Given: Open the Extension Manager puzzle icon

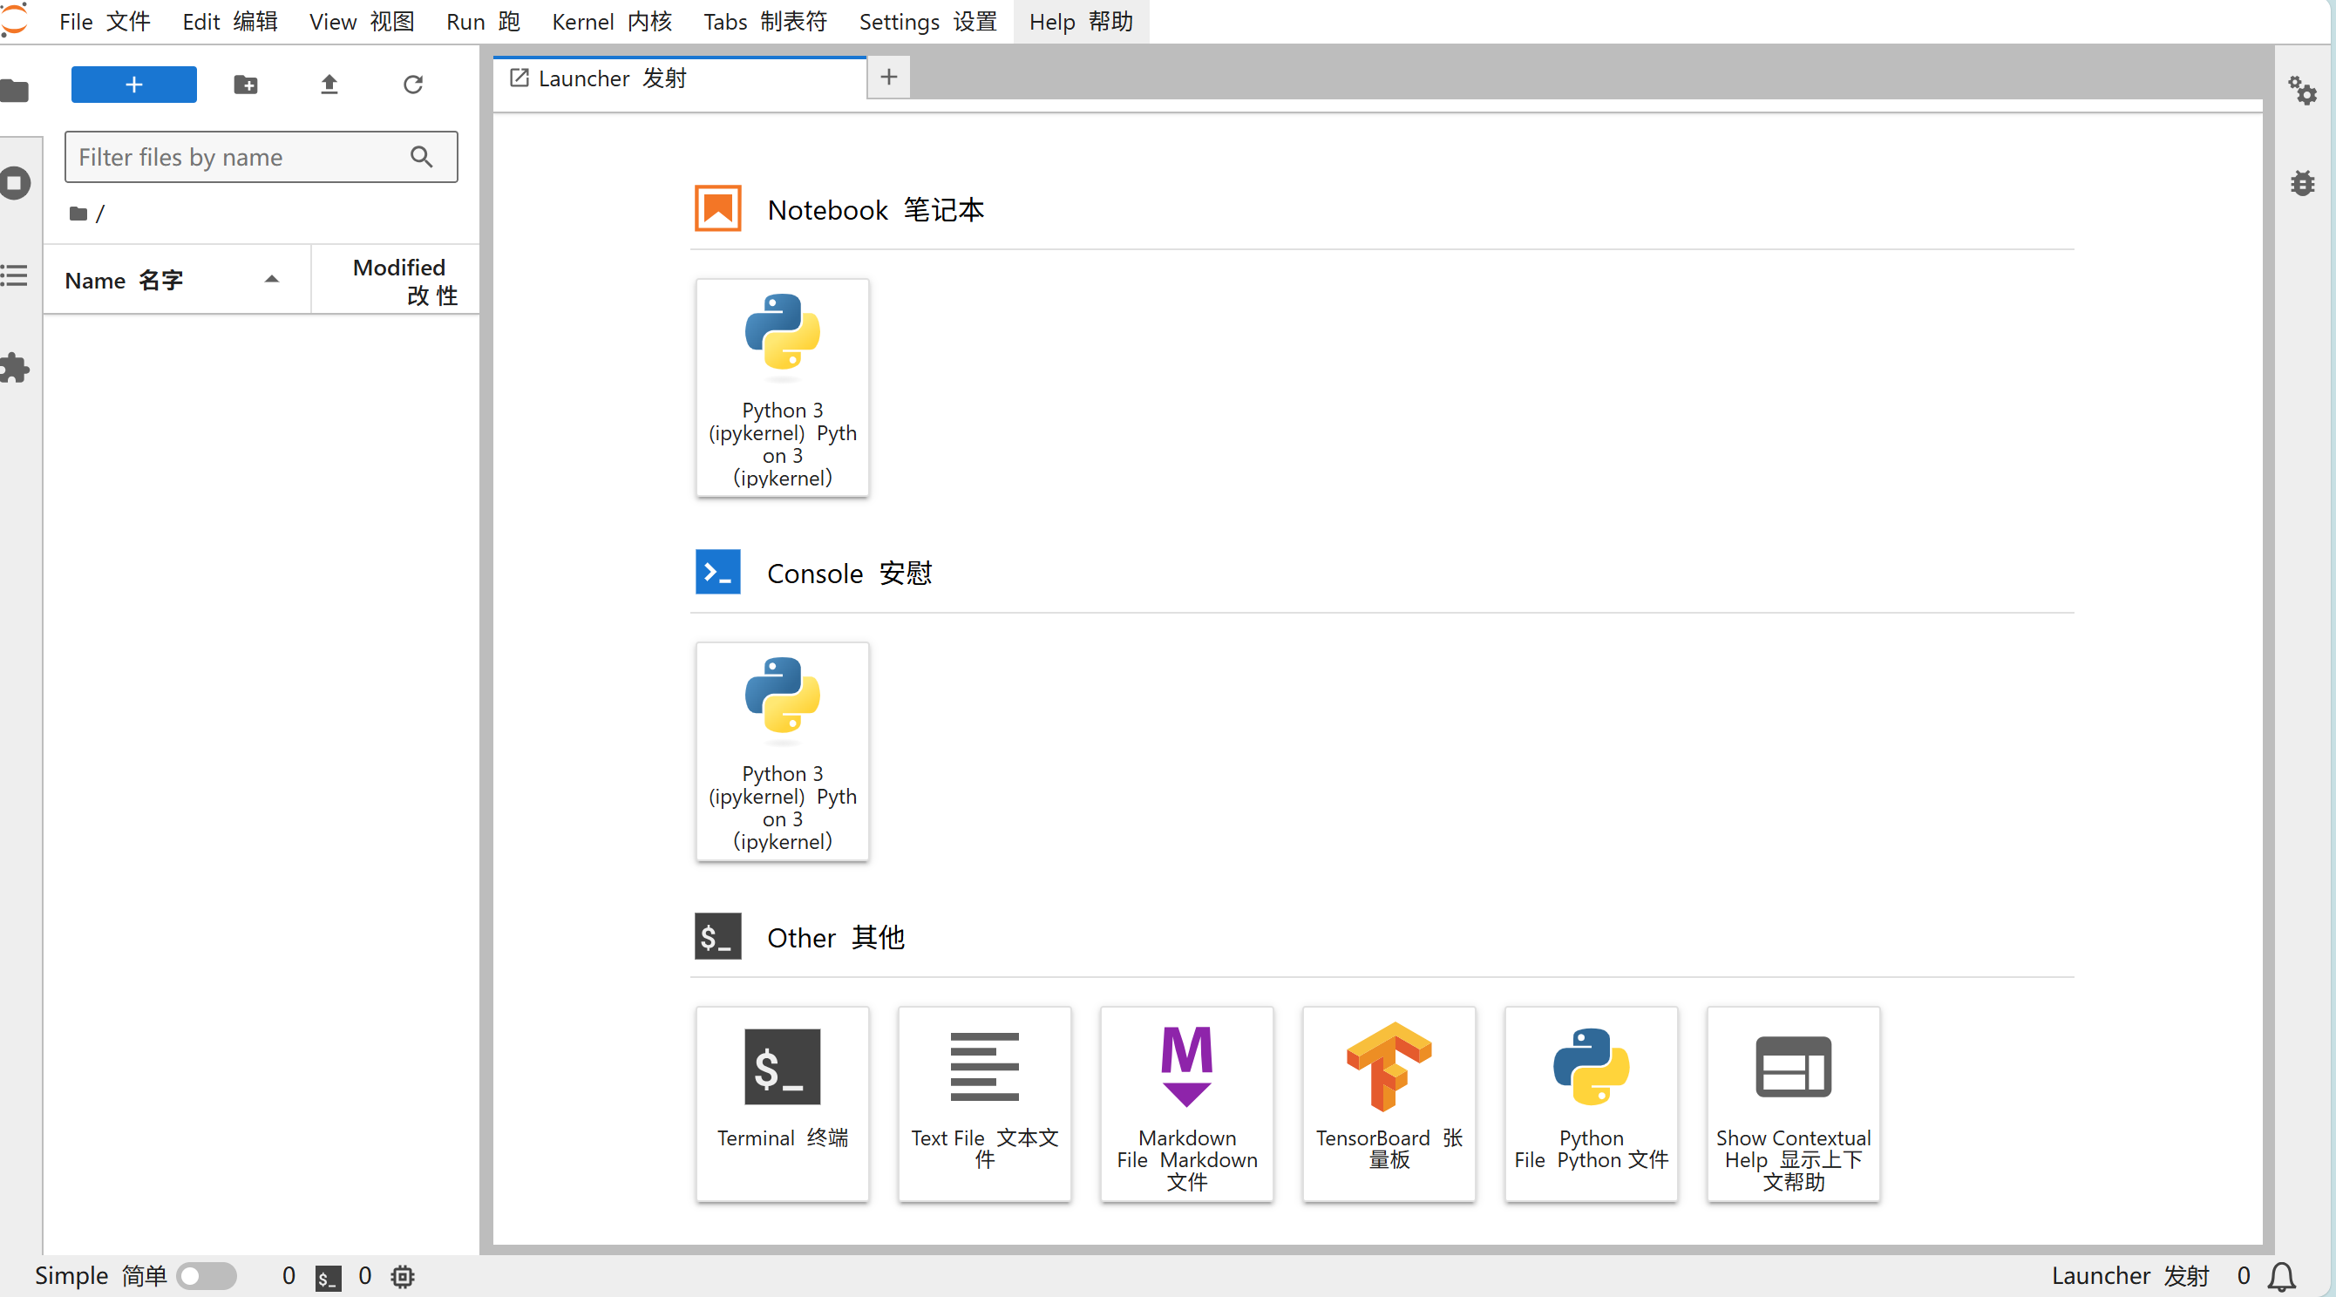Looking at the screenshot, I should point(15,368).
